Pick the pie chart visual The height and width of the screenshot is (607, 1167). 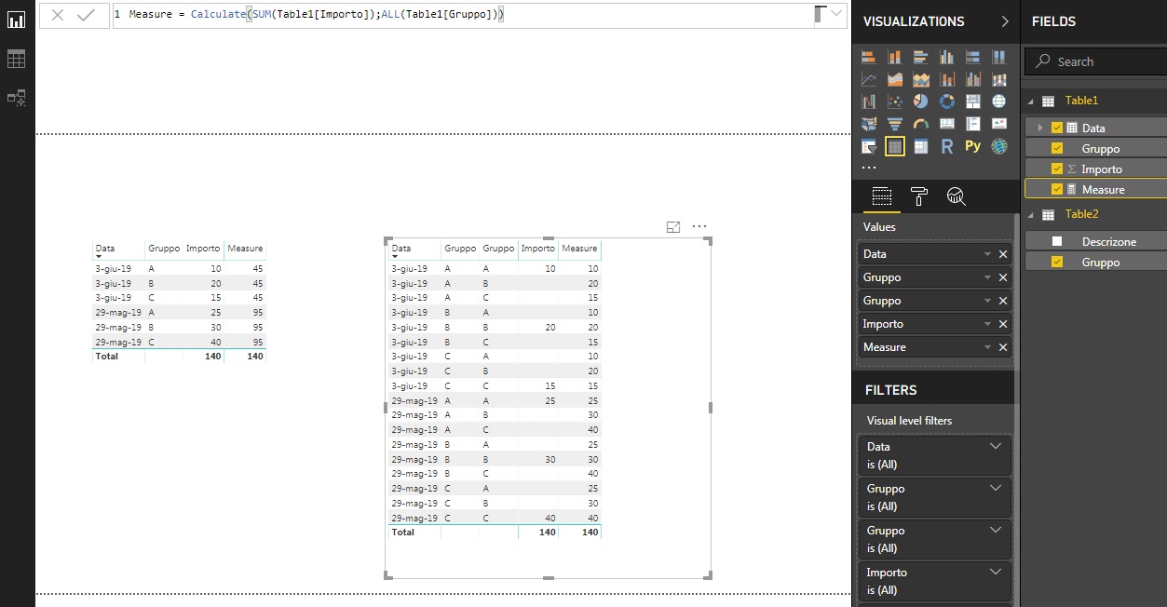(x=921, y=101)
